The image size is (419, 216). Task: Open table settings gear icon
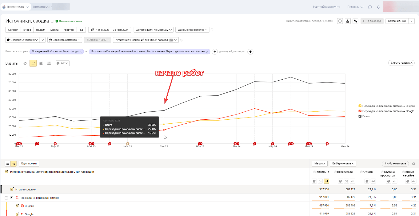413,164
